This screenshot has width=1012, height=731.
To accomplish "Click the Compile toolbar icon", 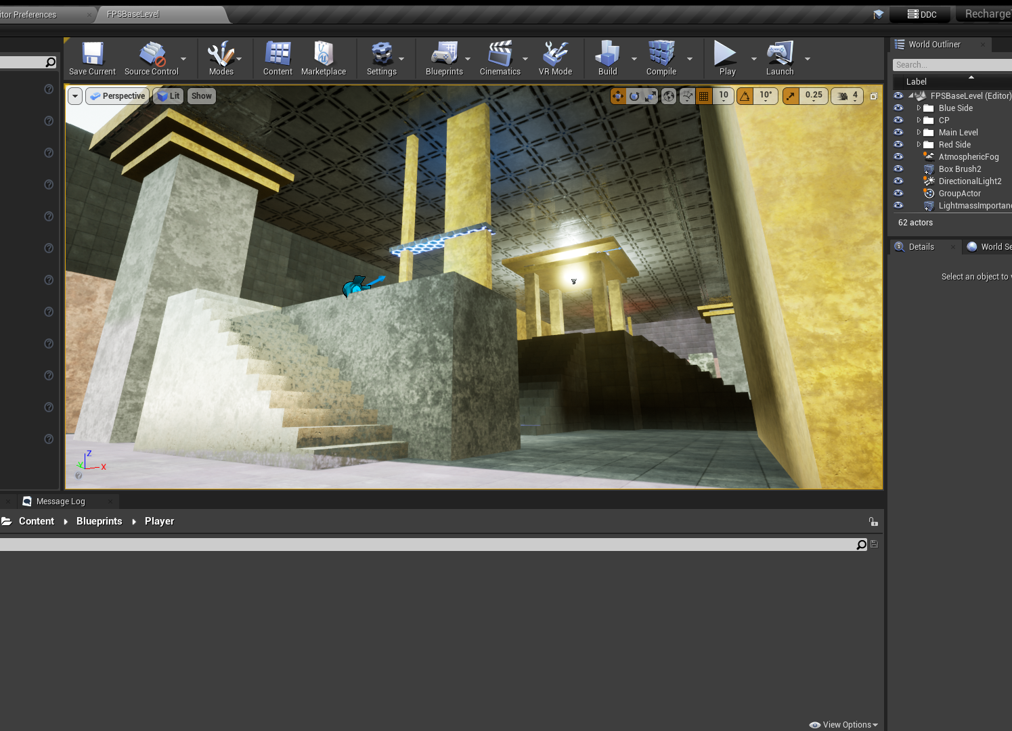I will (x=661, y=58).
